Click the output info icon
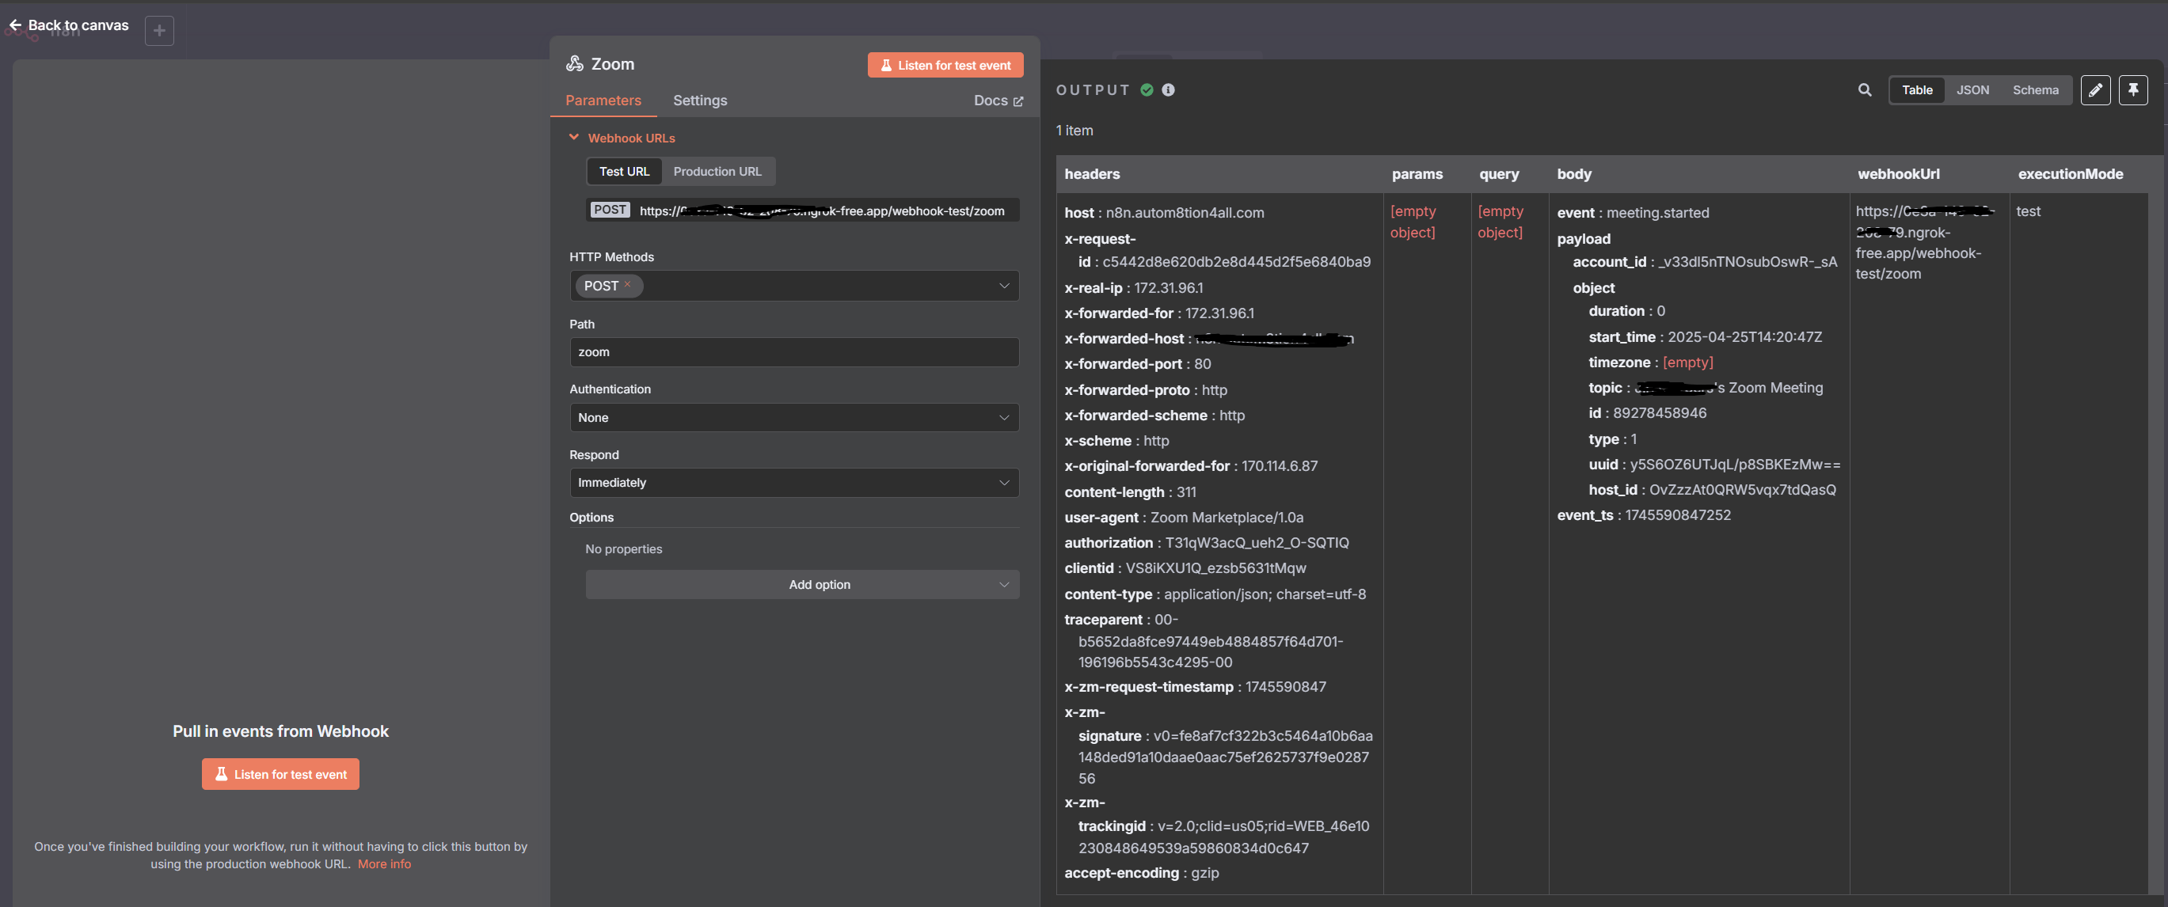The height and width of the screenshot is (907, 2168). pos(1168,90)
